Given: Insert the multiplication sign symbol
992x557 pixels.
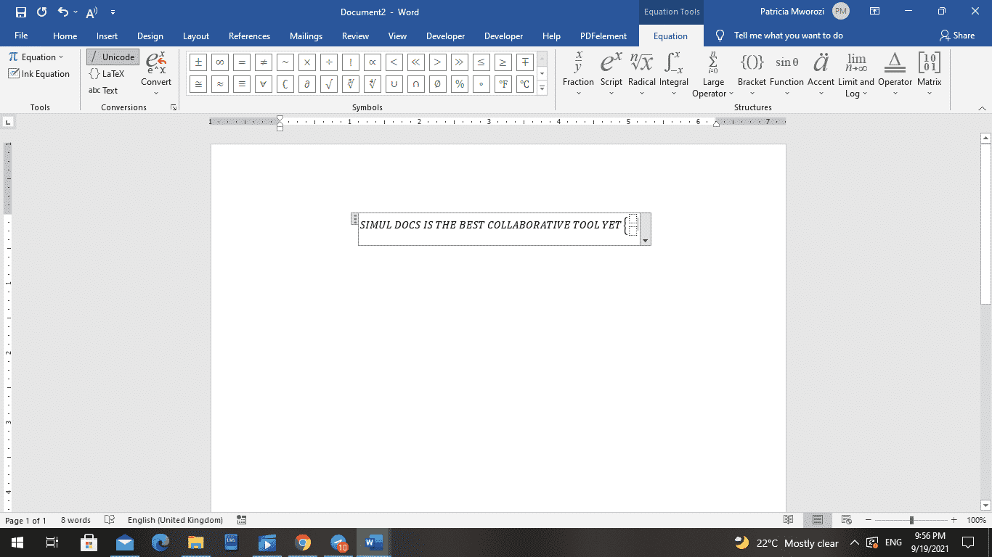Looking at the screenshot, I should [x=306, y=62].
